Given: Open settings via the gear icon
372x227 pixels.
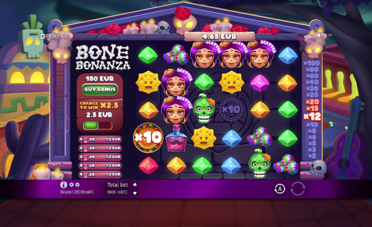Looking at the screenshot, I should tap(72, 185).
